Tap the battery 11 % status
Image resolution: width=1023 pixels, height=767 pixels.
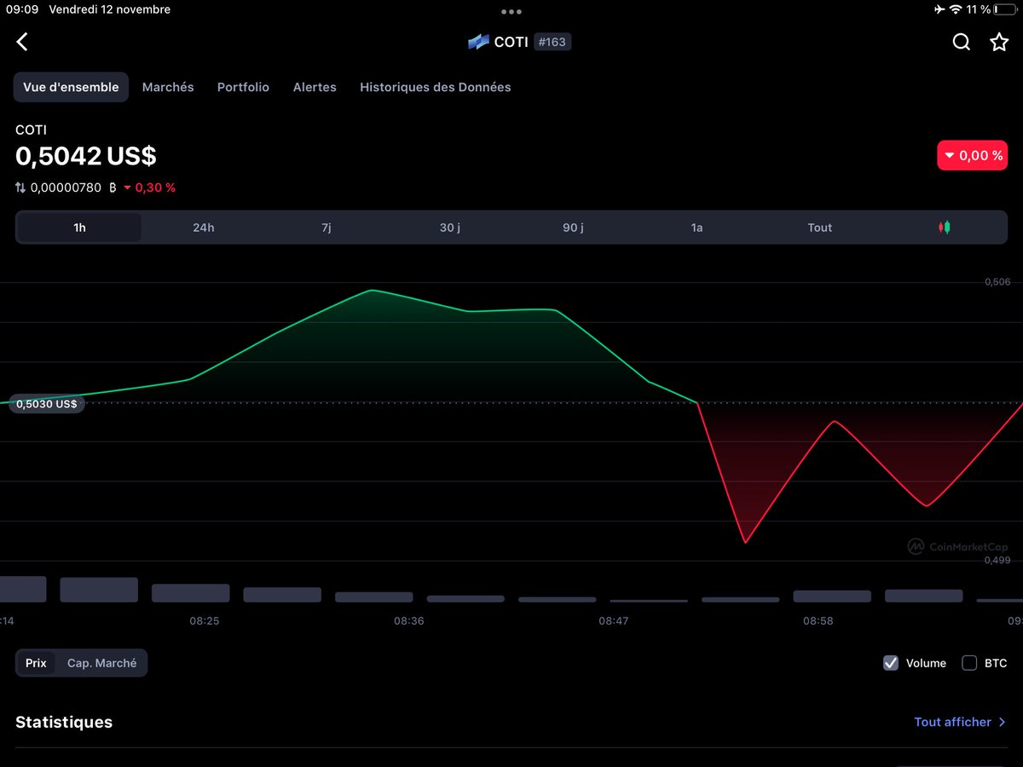(x=991, y=9)
